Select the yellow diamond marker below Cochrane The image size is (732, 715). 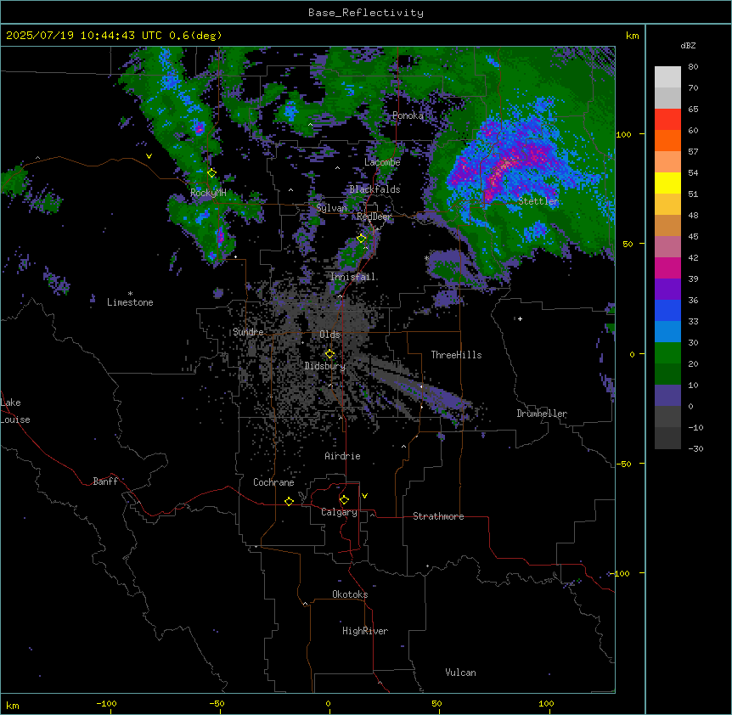tap(289, 501)
